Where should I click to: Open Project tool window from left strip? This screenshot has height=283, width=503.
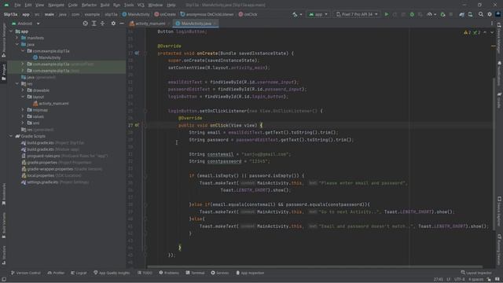point(4,72)
